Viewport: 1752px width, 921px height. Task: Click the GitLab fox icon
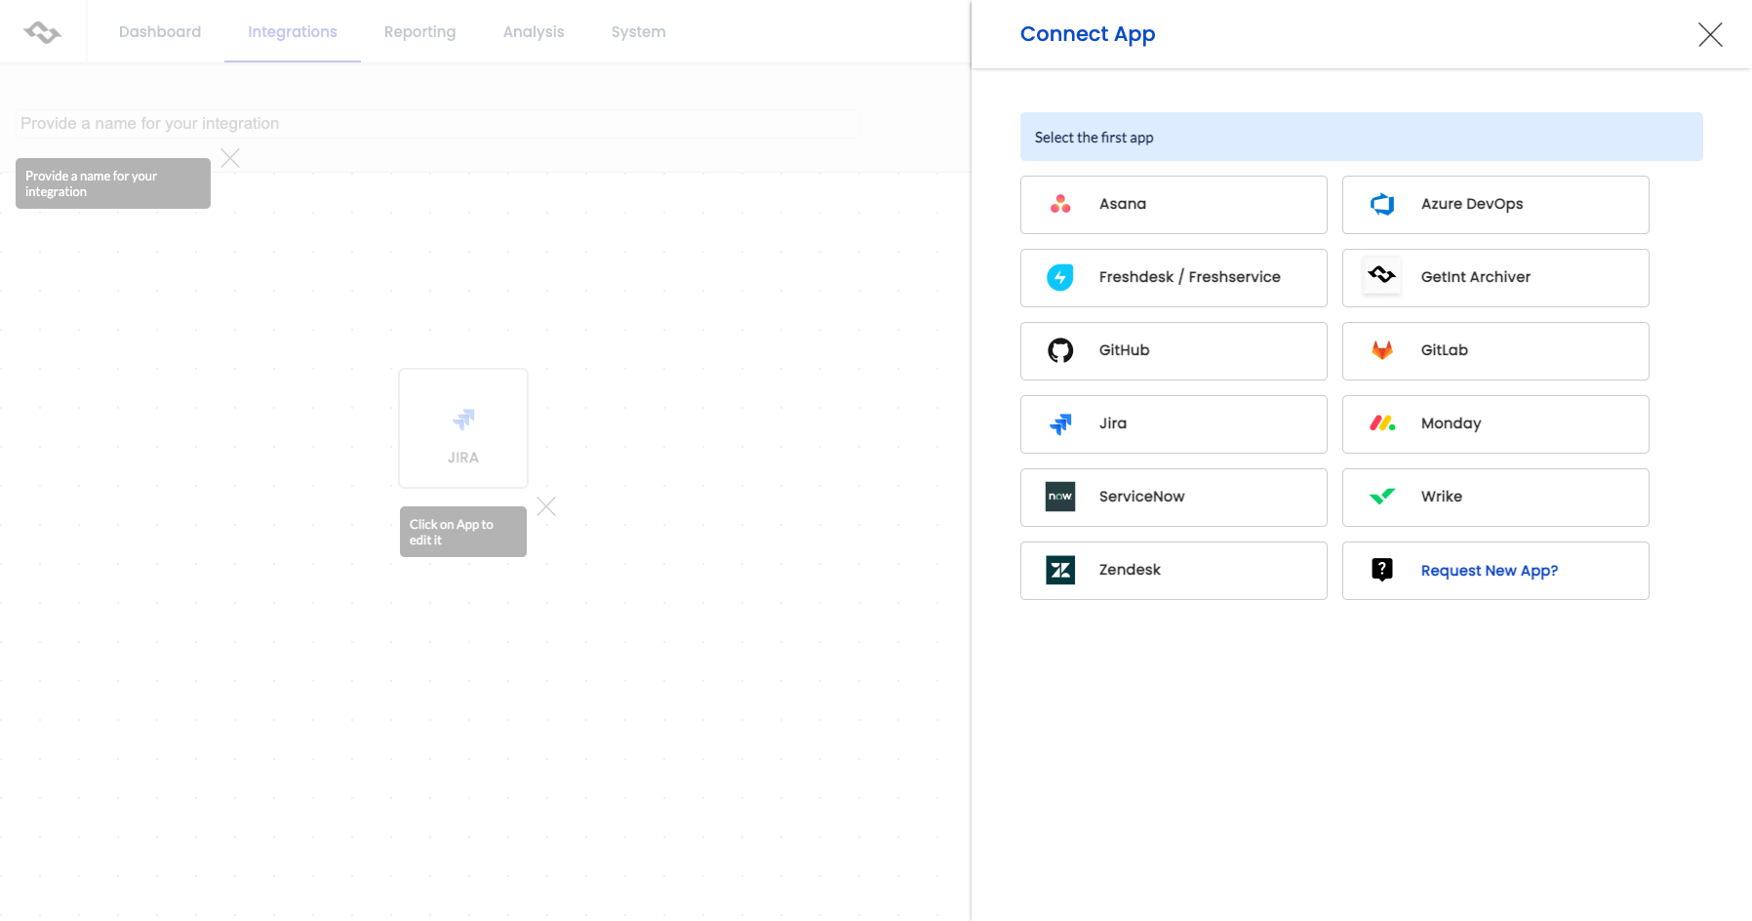[x=1382, y=349]
